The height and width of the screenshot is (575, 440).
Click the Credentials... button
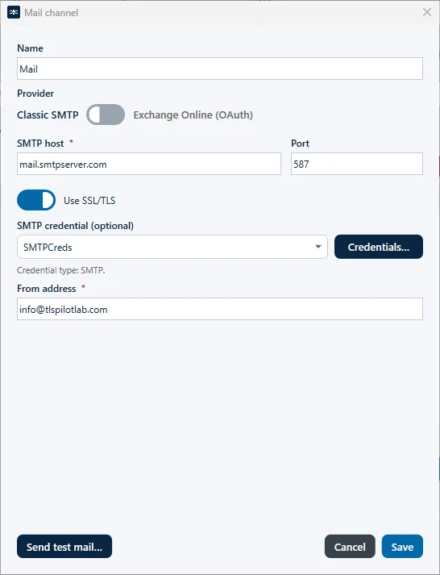tap(379, 247)
